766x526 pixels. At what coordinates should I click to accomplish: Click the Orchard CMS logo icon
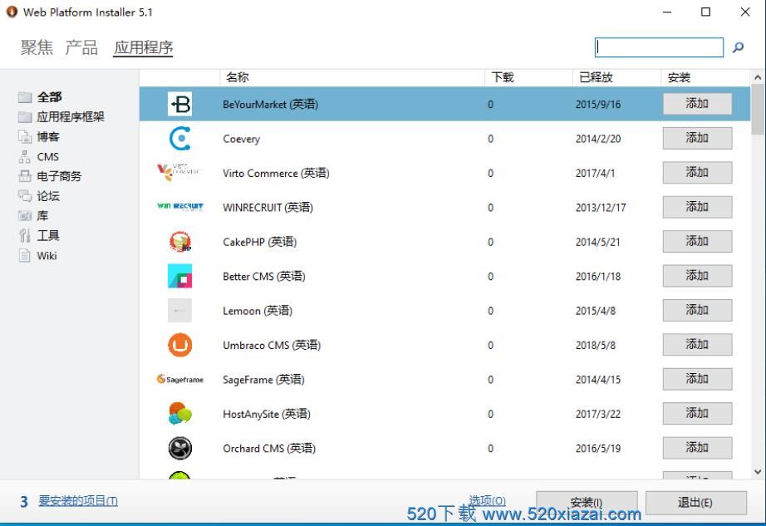179,448
